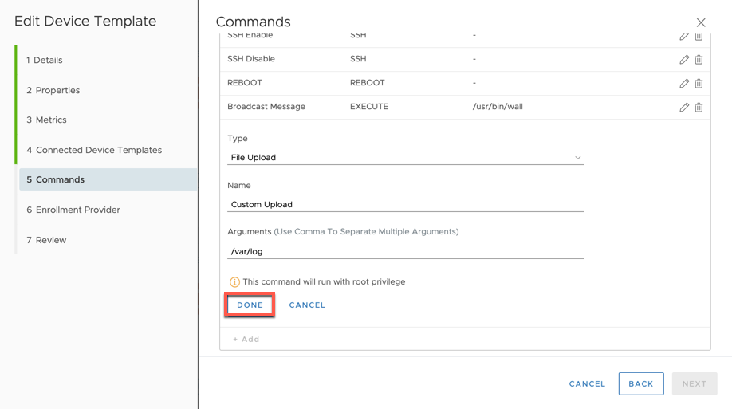Jump to step 7 Review
Image resolution: width=732 pixels, height=409 pixels.
click(x=46, y=240)
